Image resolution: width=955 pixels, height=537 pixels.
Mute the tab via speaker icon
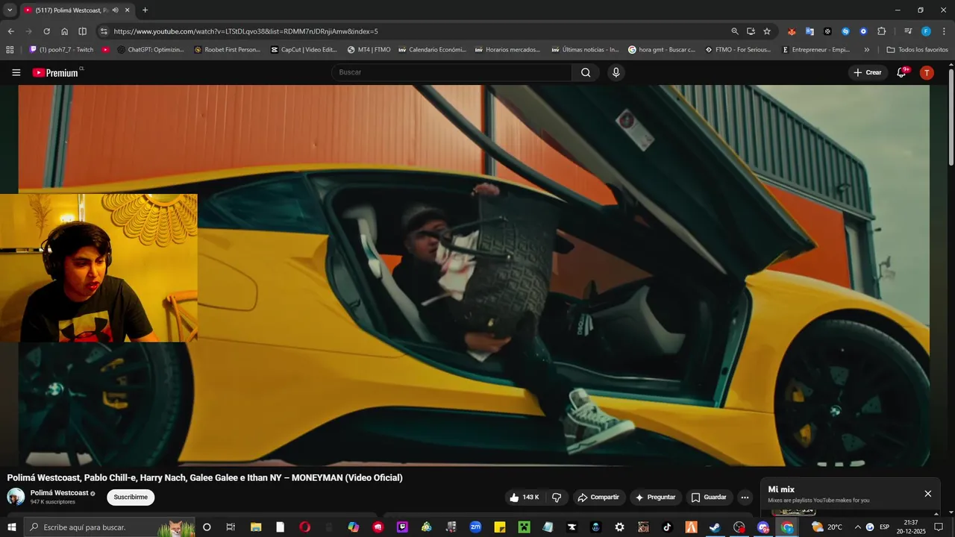coord(116,10)
